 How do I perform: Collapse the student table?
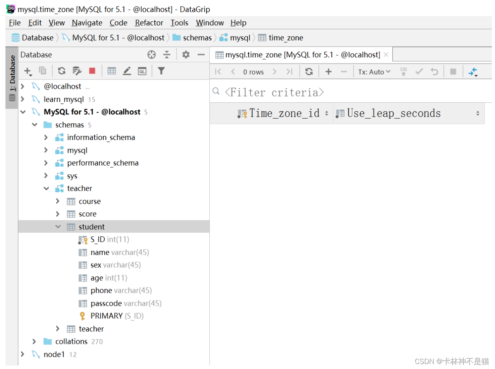tap(58, 227)
